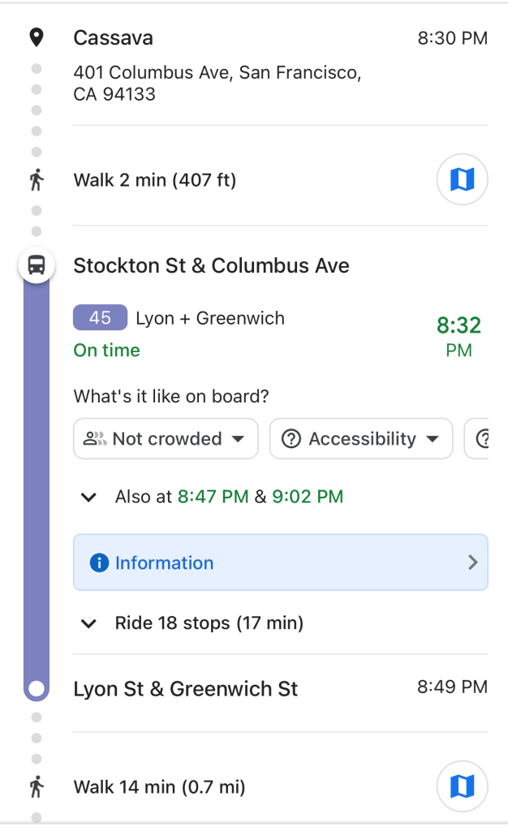Open the Not crowded dropdown
The image size is (508, 831).
(166, 439)
